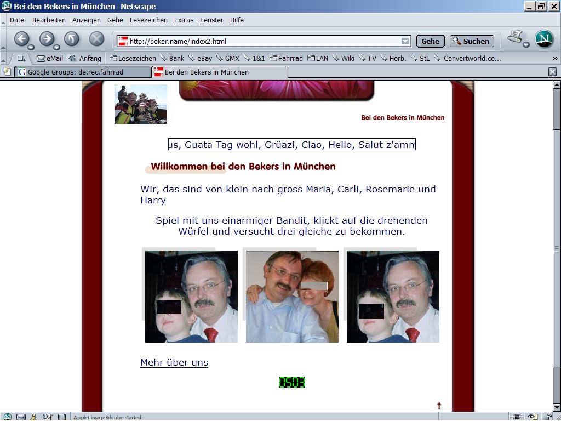Close the current tab with the X button

(x=552, y=72)
